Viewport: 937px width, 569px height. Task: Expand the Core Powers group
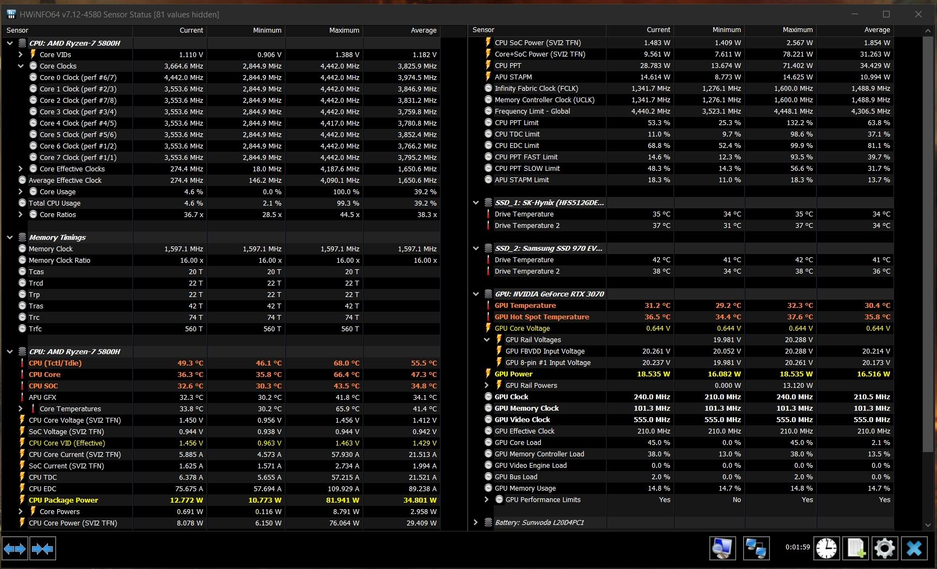pos(20,511)
